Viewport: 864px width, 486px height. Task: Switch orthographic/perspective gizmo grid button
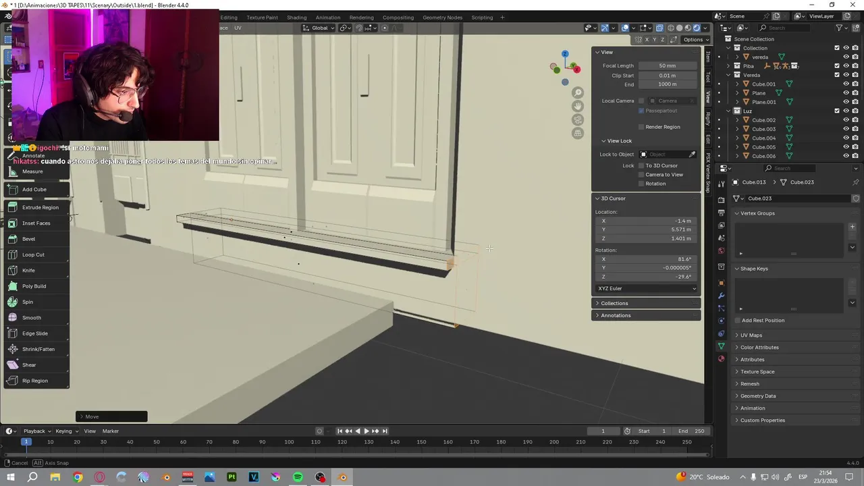pos(578,133)
